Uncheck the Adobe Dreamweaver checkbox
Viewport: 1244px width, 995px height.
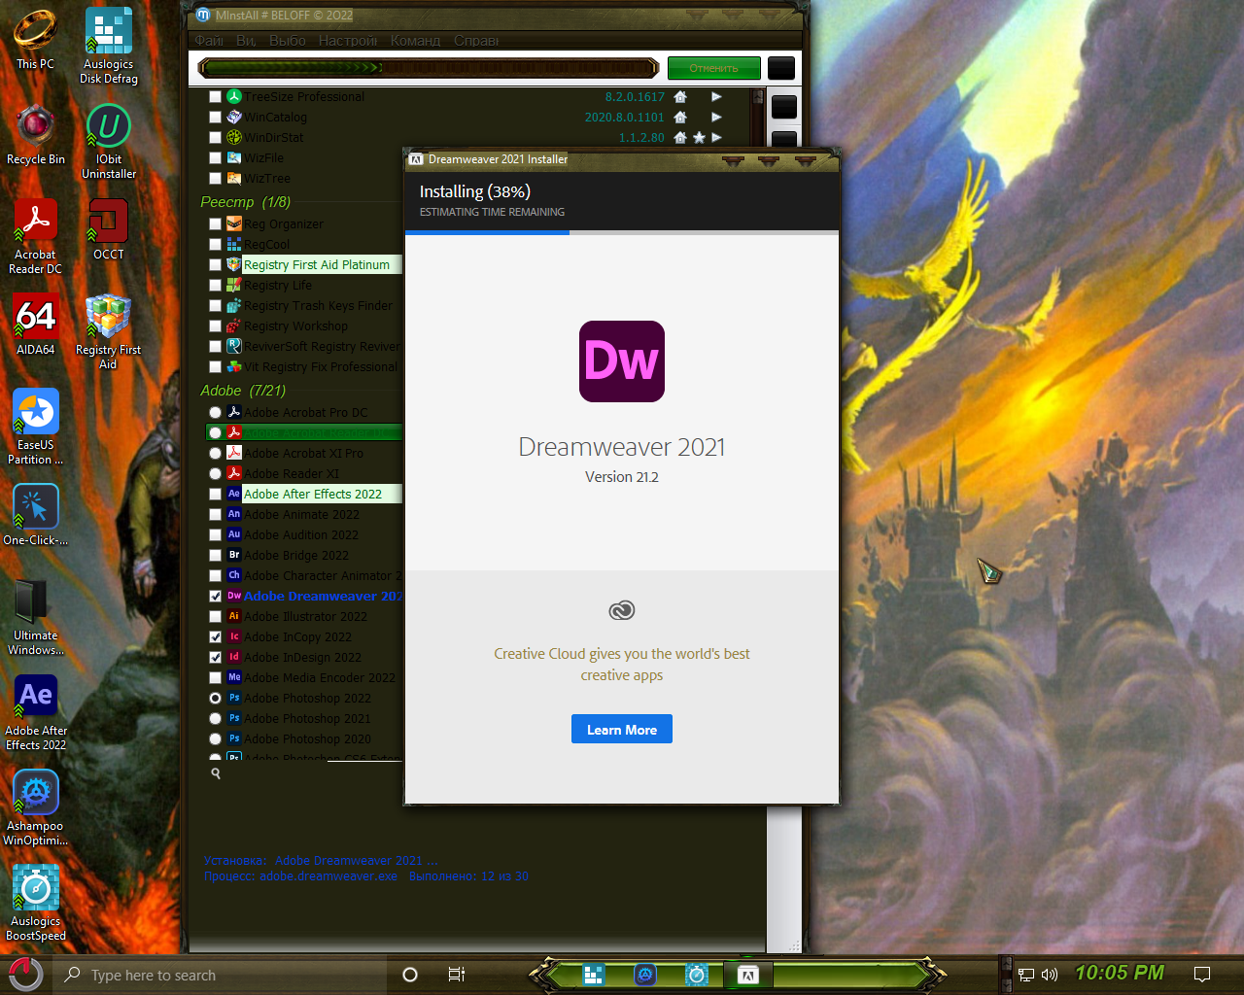tap(215, 597)
